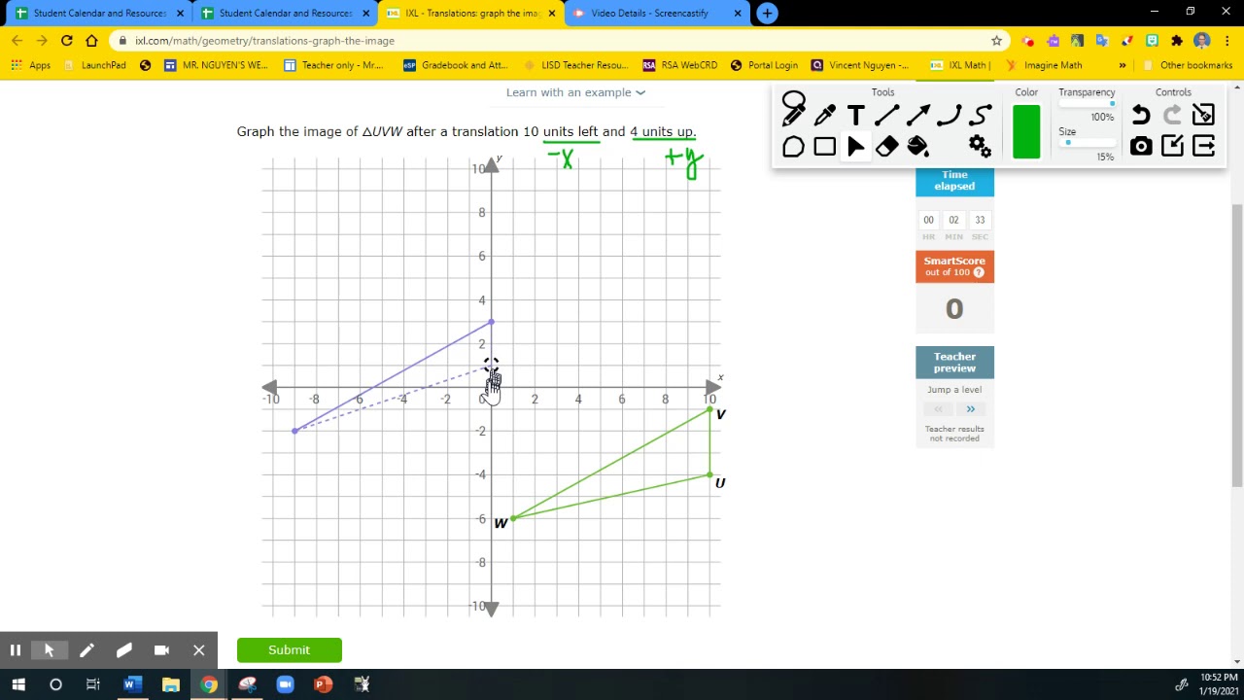1244x700 pixels.
Task: Click the SmartScore help question mark
Action: point(979,272)
